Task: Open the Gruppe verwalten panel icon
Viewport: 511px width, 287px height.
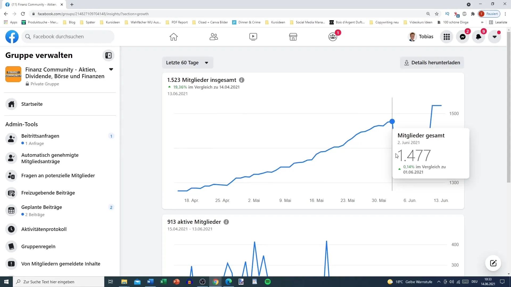Action: point(108,55)
